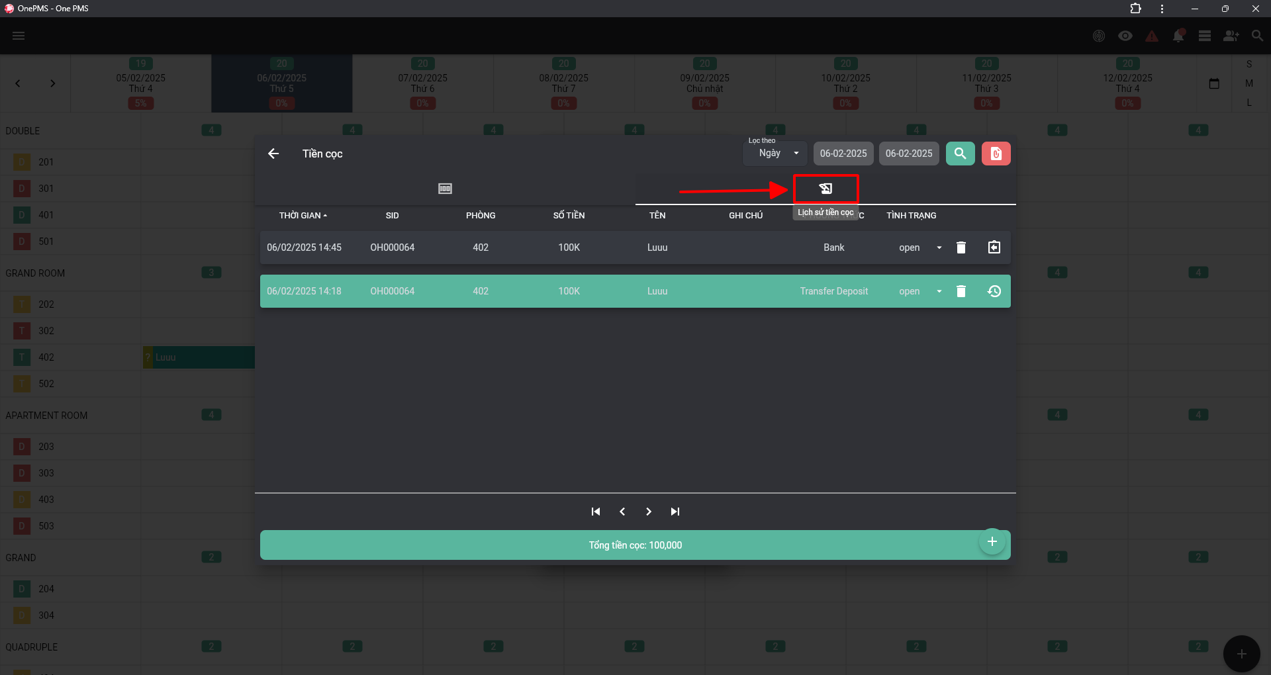Jump to the first page of deposits
The height and width of the screenshot is (675, 1271).
[596, 512]
